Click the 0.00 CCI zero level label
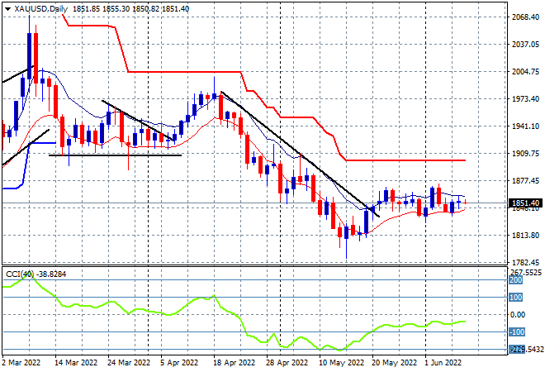Screen dimensions: 545x372 click(x=518, y=315)
